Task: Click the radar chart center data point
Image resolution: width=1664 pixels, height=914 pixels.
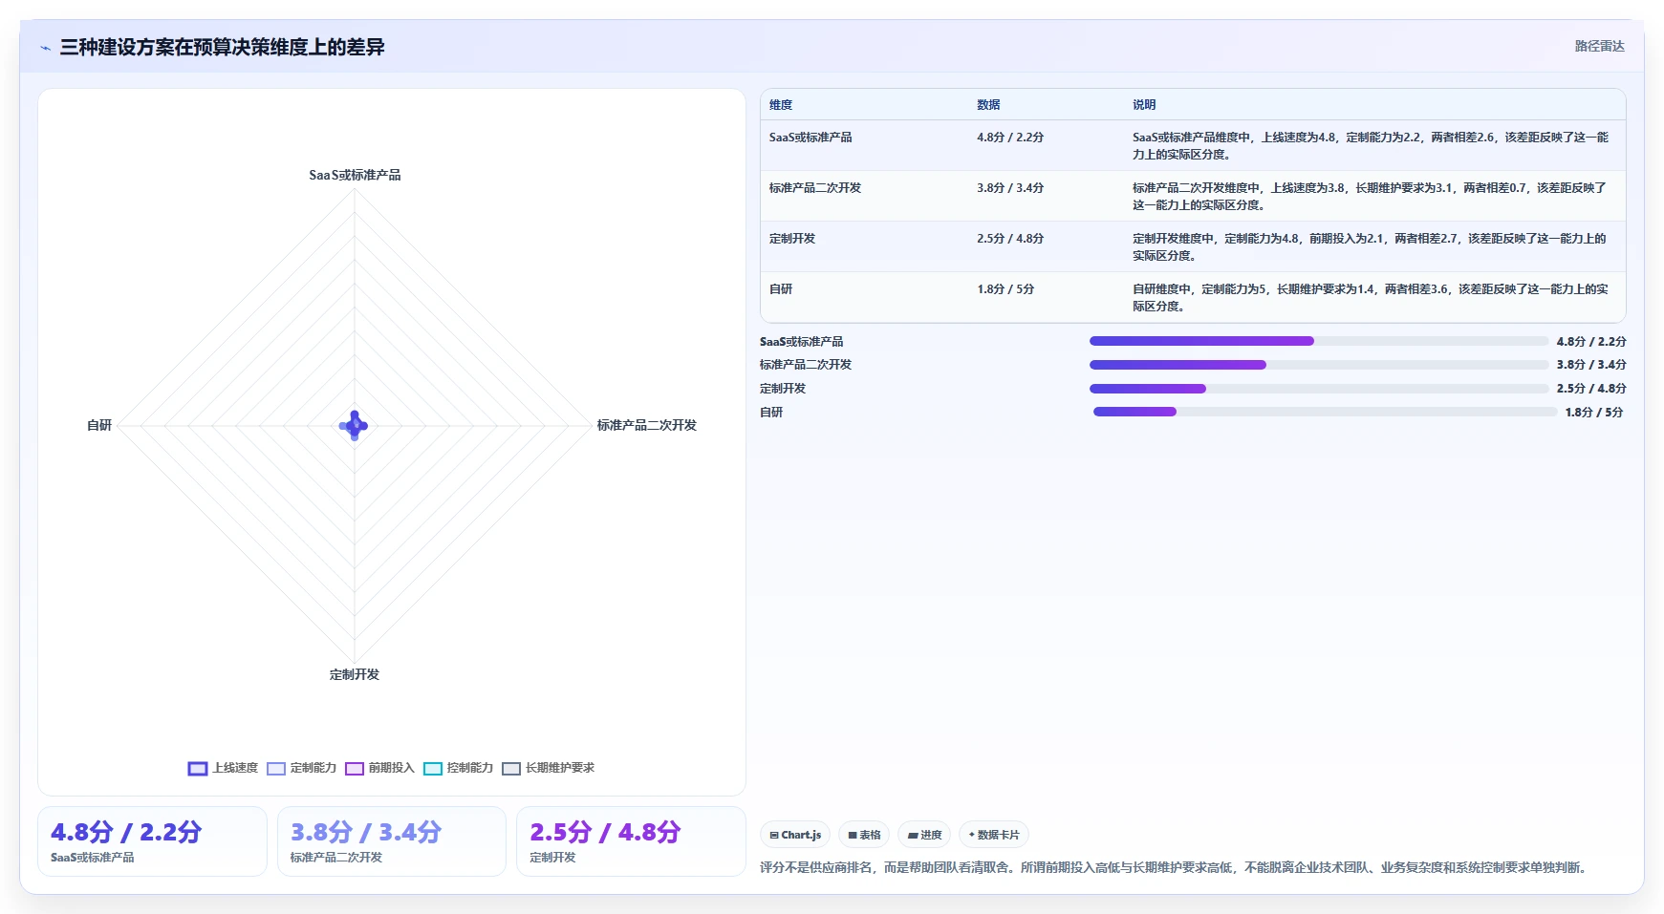Action: pyautogui.click(x=355, y=425)
